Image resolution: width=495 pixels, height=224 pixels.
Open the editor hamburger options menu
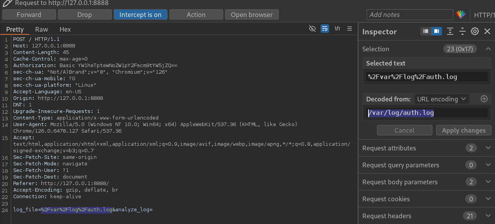point(350,29)
